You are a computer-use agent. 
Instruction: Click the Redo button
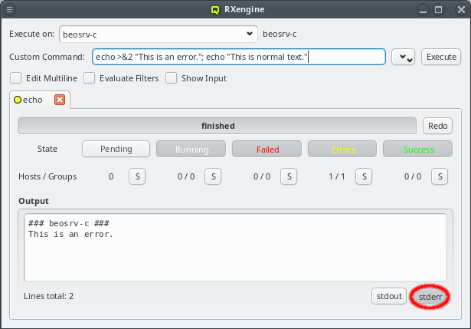coord(437,126)
